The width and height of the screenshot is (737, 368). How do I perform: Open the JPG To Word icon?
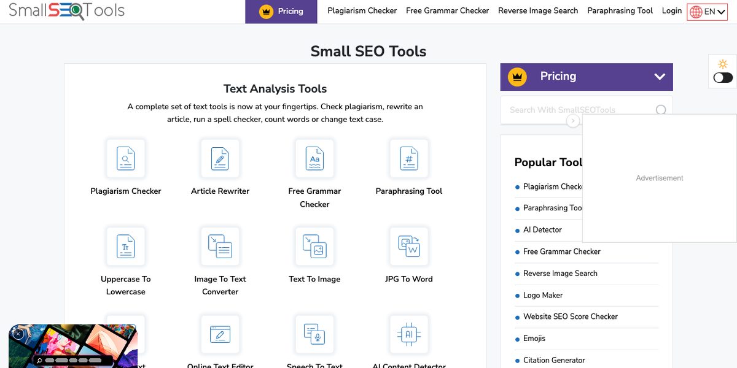pyautogui.click(x=409, y=247)
